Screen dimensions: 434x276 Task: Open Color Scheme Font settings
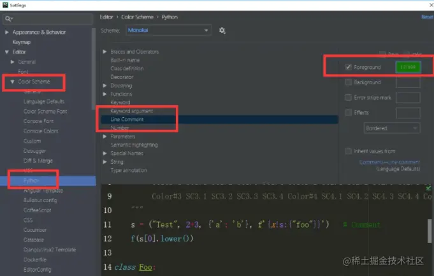pos(45,112)
